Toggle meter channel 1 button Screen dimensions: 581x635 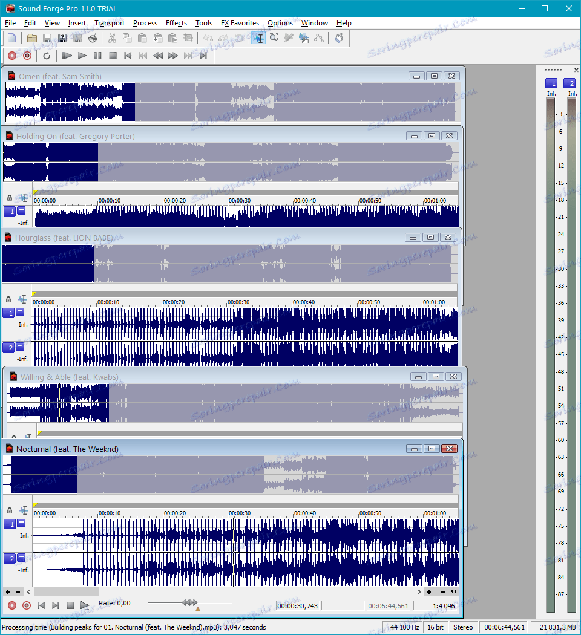(x=551, y=83)
